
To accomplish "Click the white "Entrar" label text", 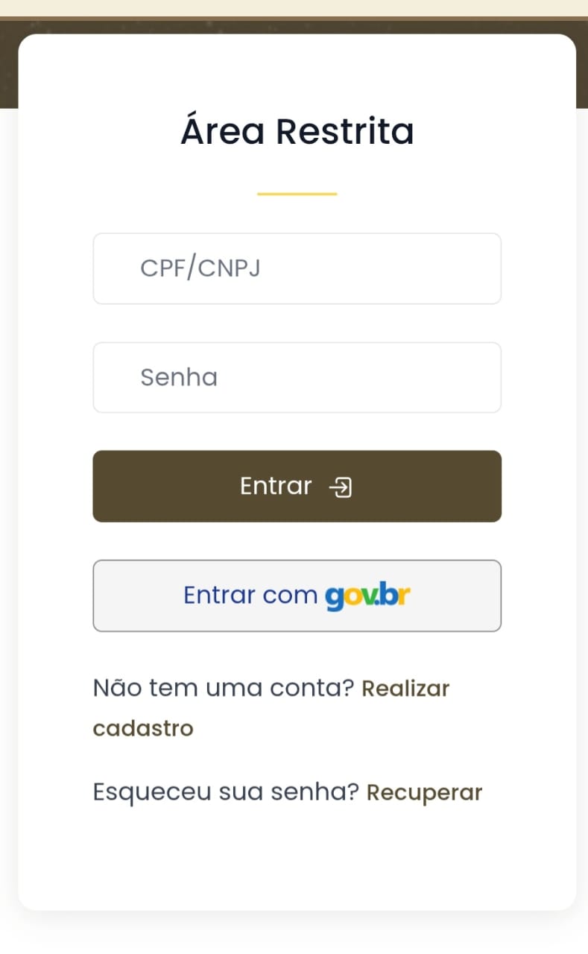I will (276, 486).
